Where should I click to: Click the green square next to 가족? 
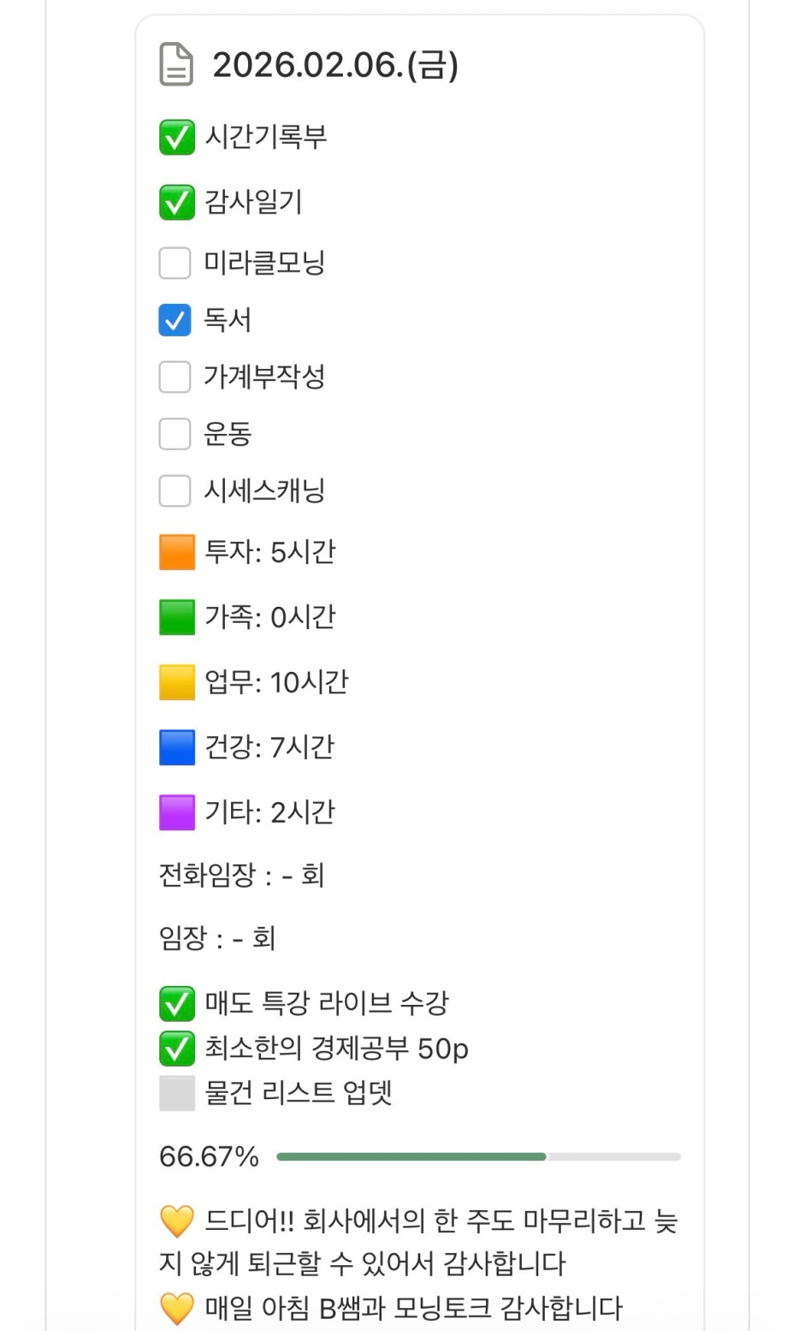(x=176, y=617)
